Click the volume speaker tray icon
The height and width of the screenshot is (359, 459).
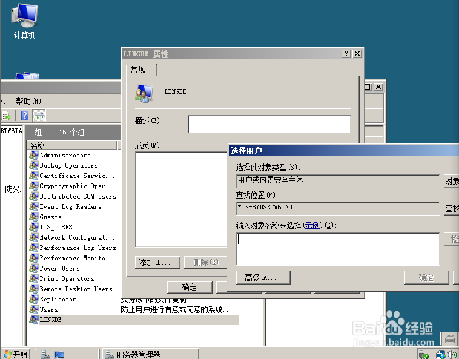pos(452,355)
